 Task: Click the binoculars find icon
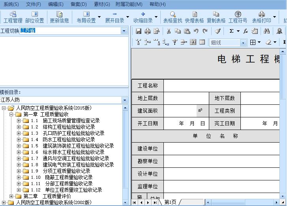pyautogui.click(x=267, y=31)
